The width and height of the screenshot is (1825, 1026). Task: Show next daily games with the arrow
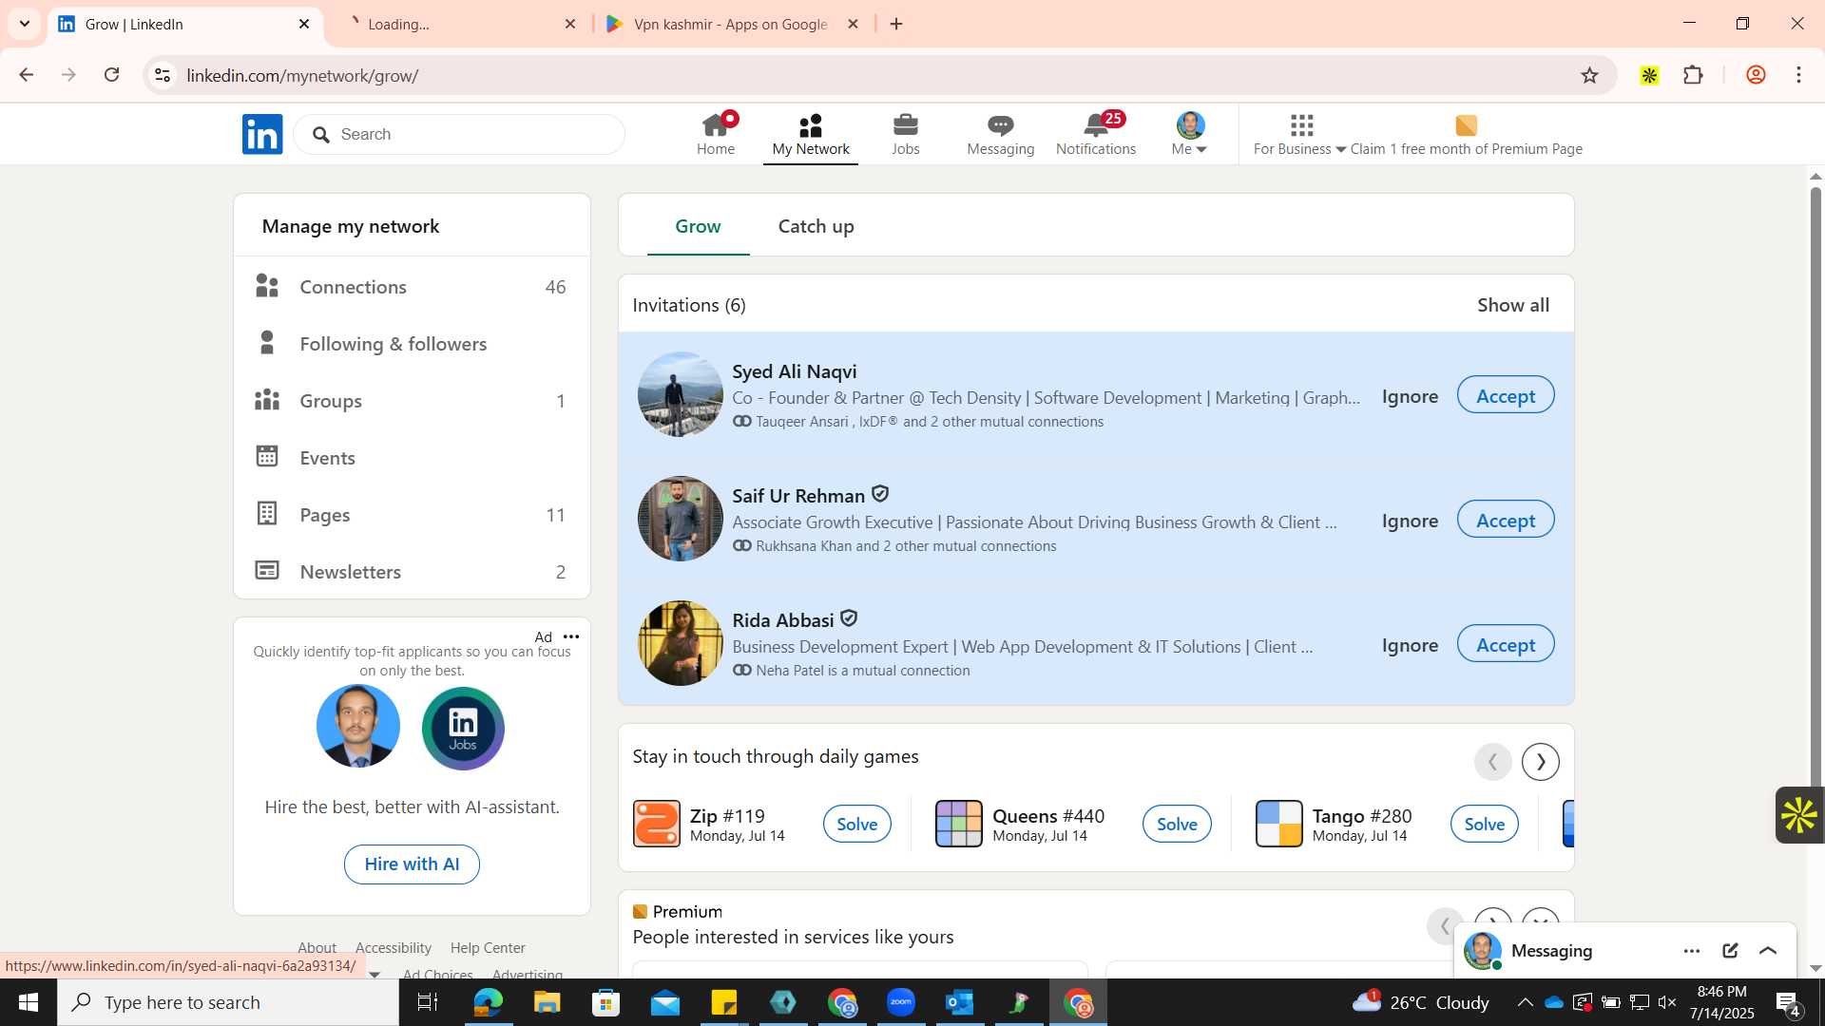click(1541, 762)
